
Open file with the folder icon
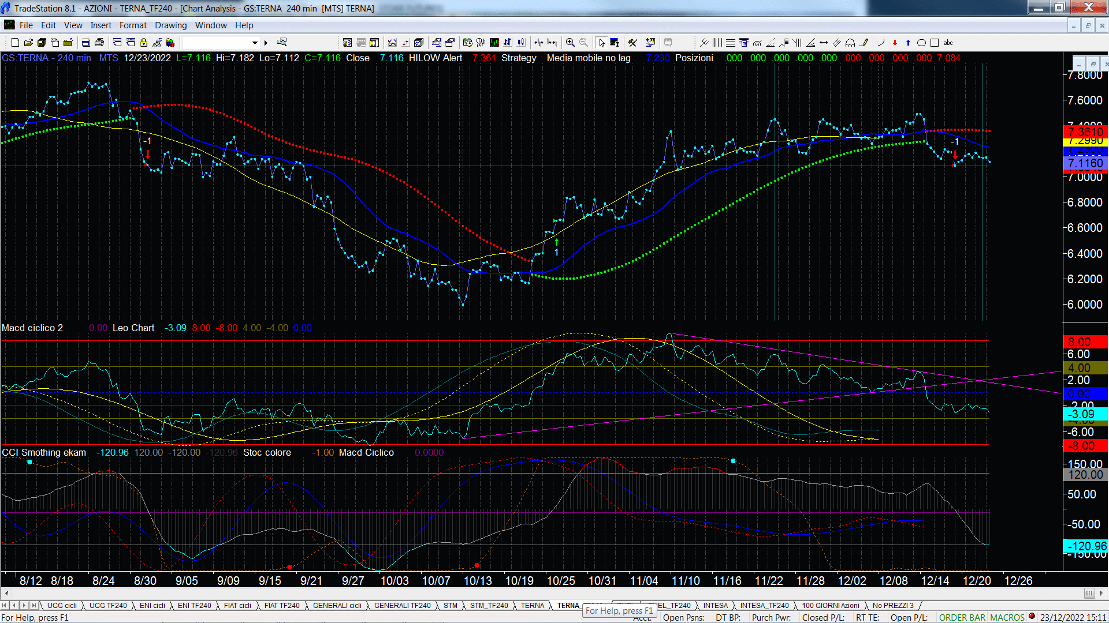coord(28,43)
